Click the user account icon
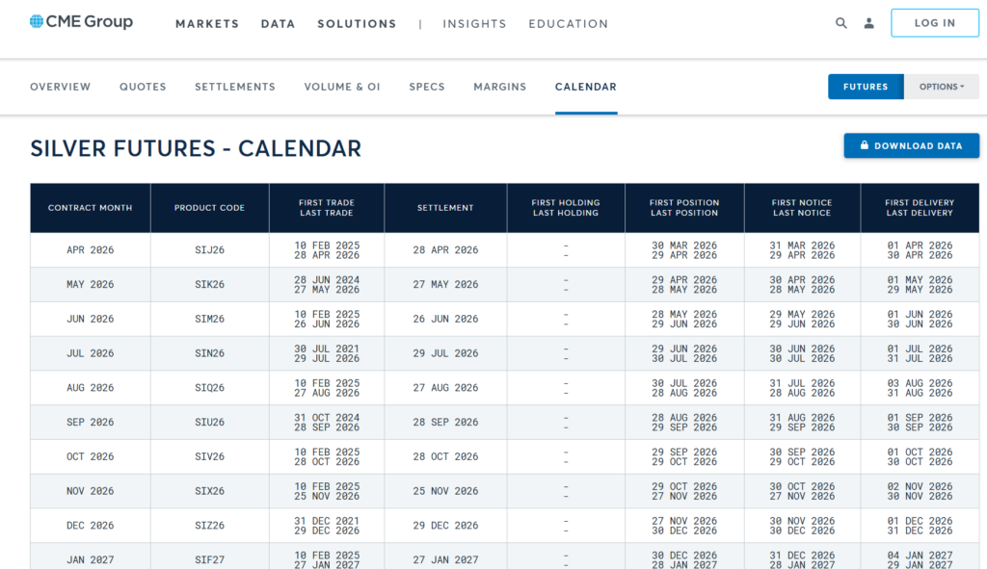987x569 pixels. [868, 22]
